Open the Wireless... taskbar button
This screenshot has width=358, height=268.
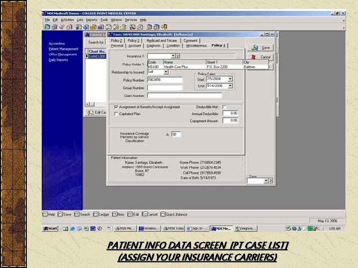pyautogui.click(x=149, y=228)
